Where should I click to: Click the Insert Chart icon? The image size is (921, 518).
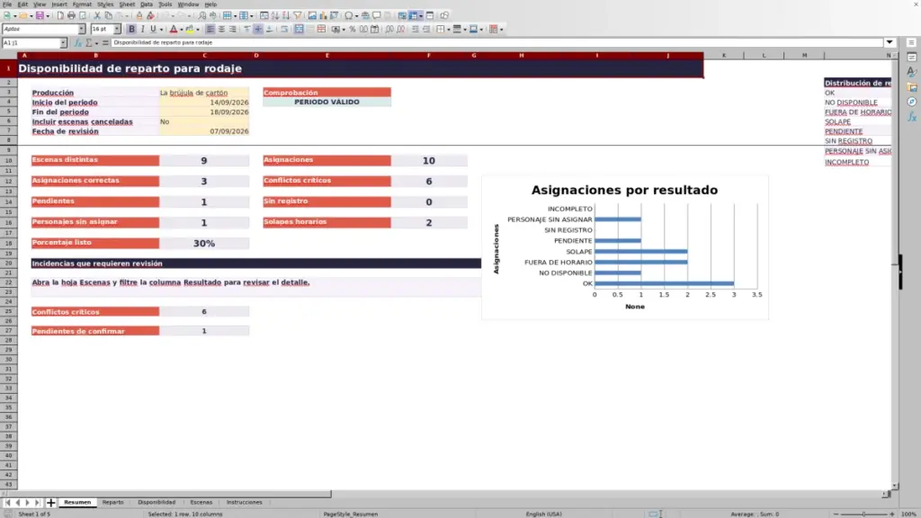coord(323,15)
